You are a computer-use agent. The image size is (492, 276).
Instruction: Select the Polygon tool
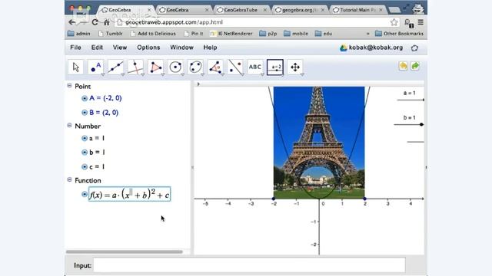coord(155,67)
